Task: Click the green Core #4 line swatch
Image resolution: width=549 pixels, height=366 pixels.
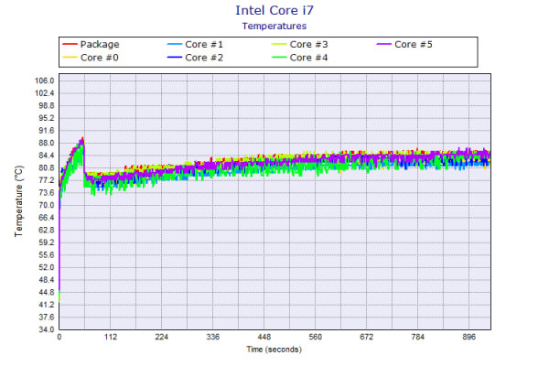Action: pyautogui.click(x=279, y=58)
